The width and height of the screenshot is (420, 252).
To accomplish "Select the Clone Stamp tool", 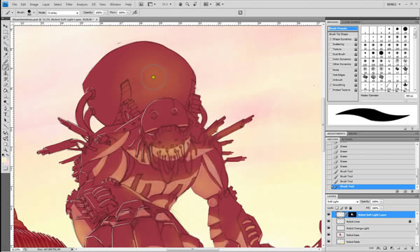I will coord(5,73).
